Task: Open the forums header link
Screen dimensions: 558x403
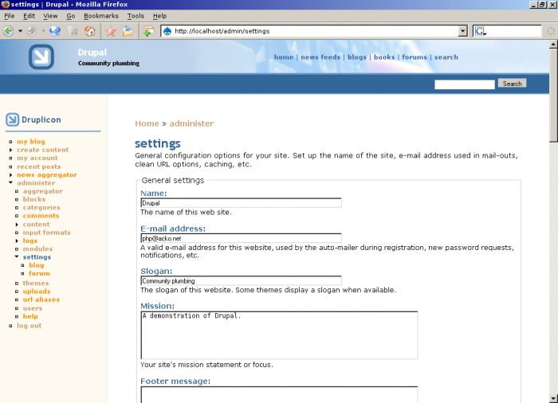Action: pyautogui.click(x=415, y=57)
